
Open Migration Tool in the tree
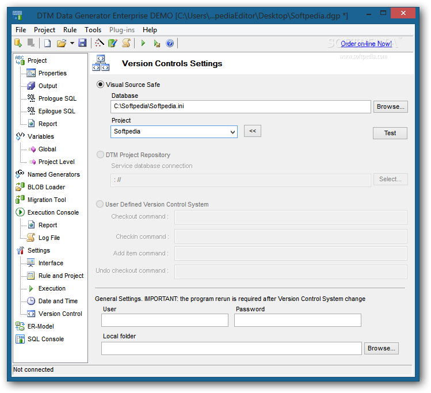pyautogui.click(x=47, y=200)
